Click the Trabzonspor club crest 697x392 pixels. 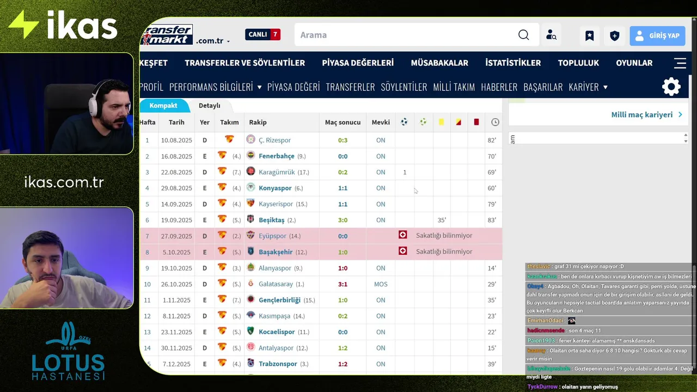(250, 363)
